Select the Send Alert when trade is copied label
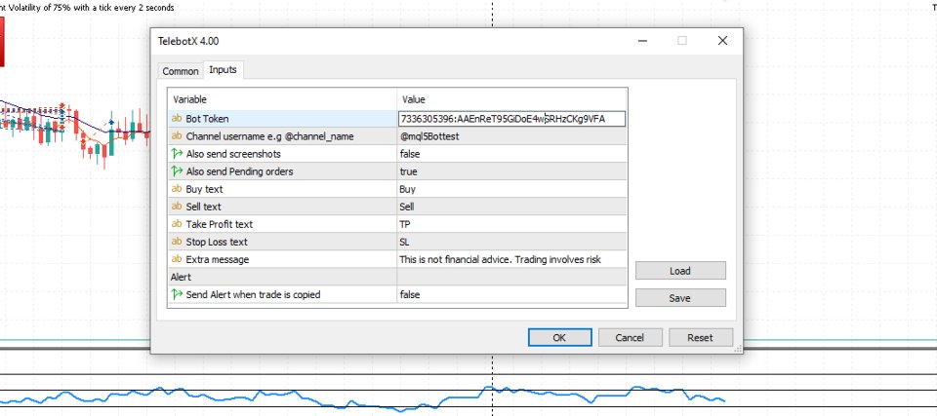Viewport: 937px width, 416px height. pos(253,295)
